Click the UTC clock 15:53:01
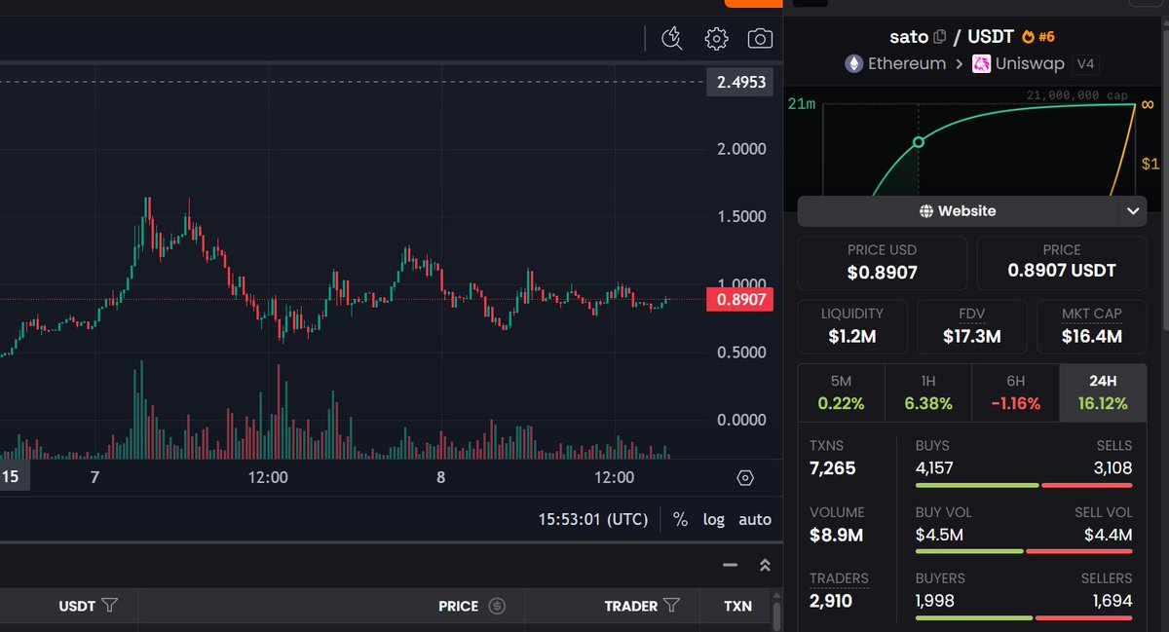This screenshot has height=632, width=1169. (x=593, y=519)
